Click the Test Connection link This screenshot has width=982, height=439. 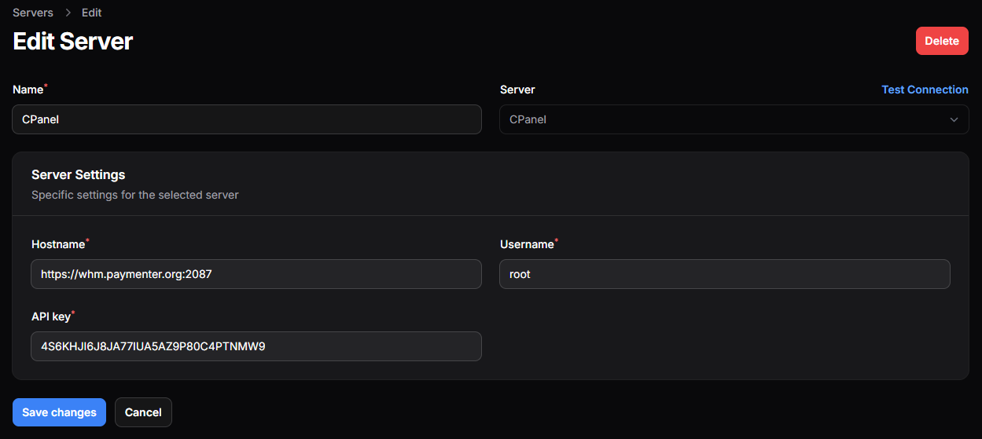(x=925, y=90)
